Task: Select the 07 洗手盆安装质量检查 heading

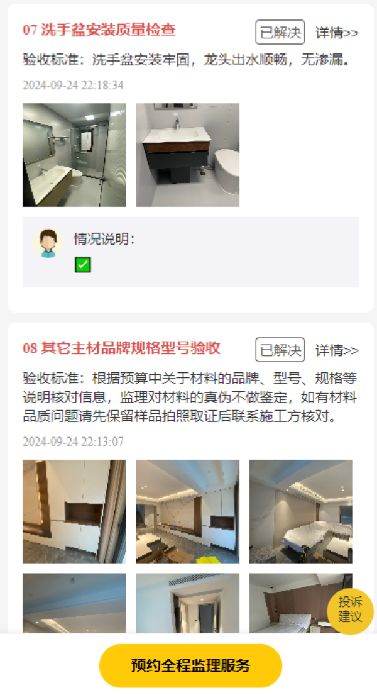Action: [99, 30]
